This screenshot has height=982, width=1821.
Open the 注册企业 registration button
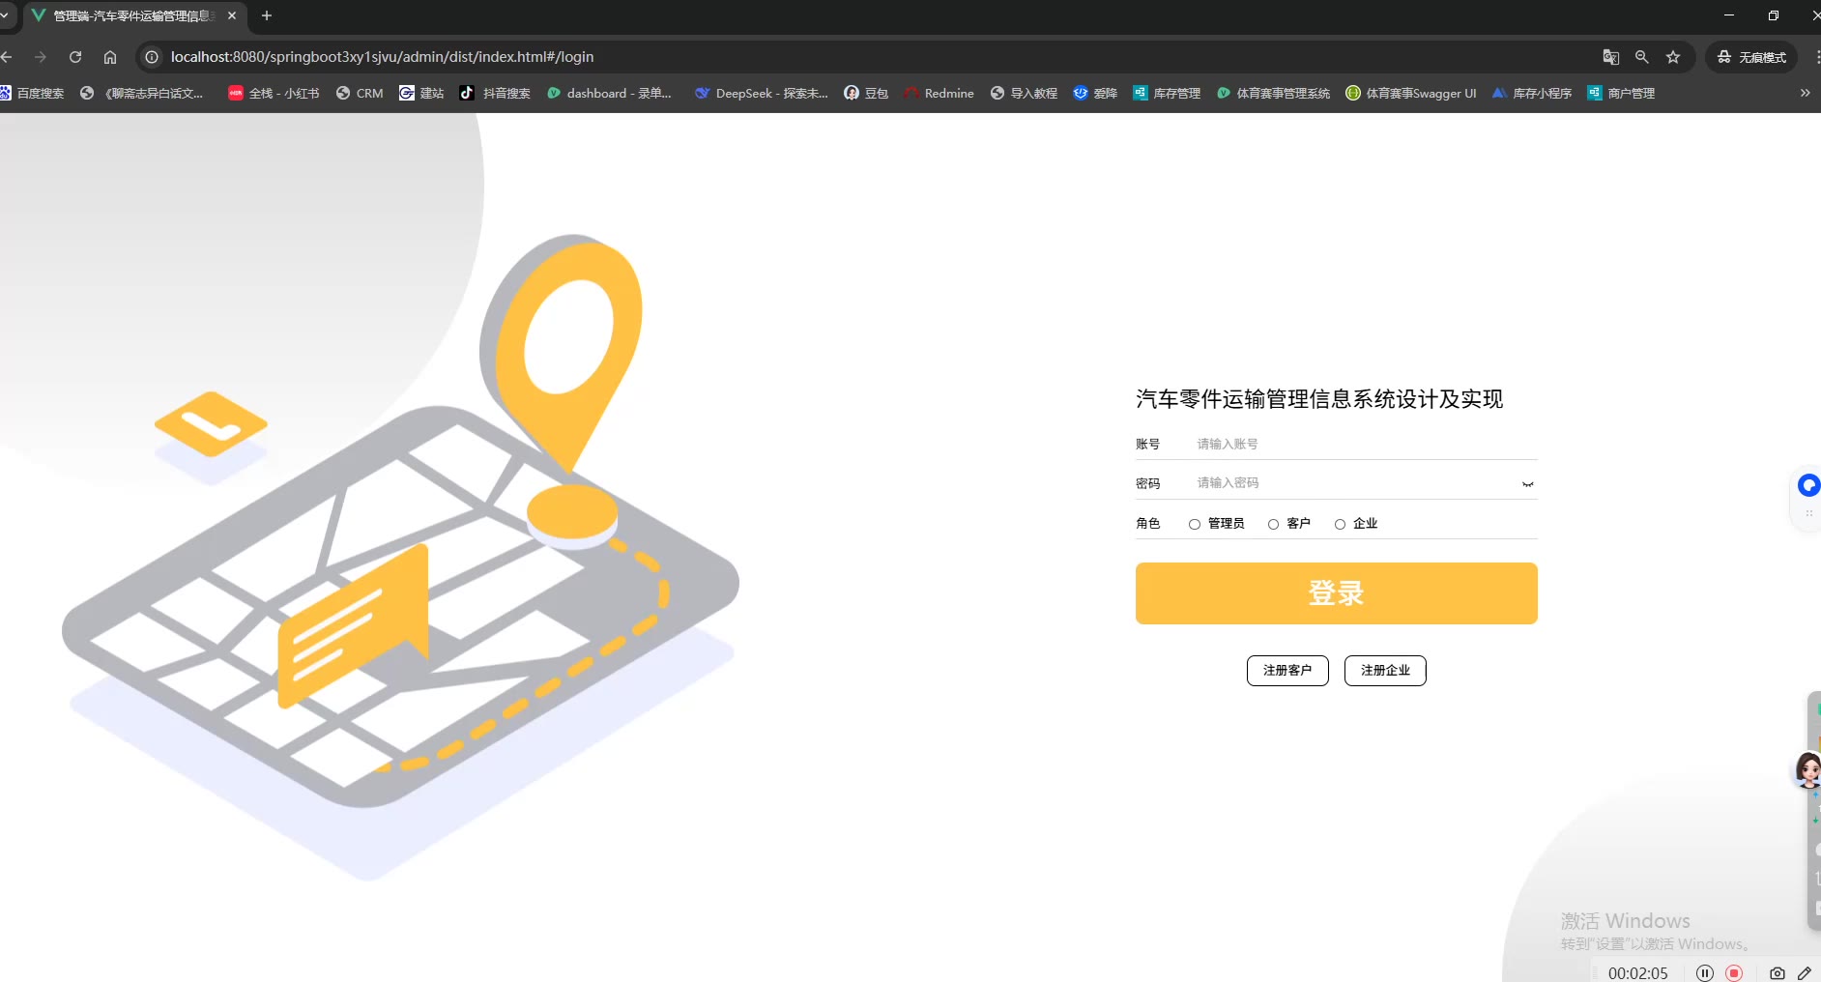pyautogui.click(x=1385, y=671)
